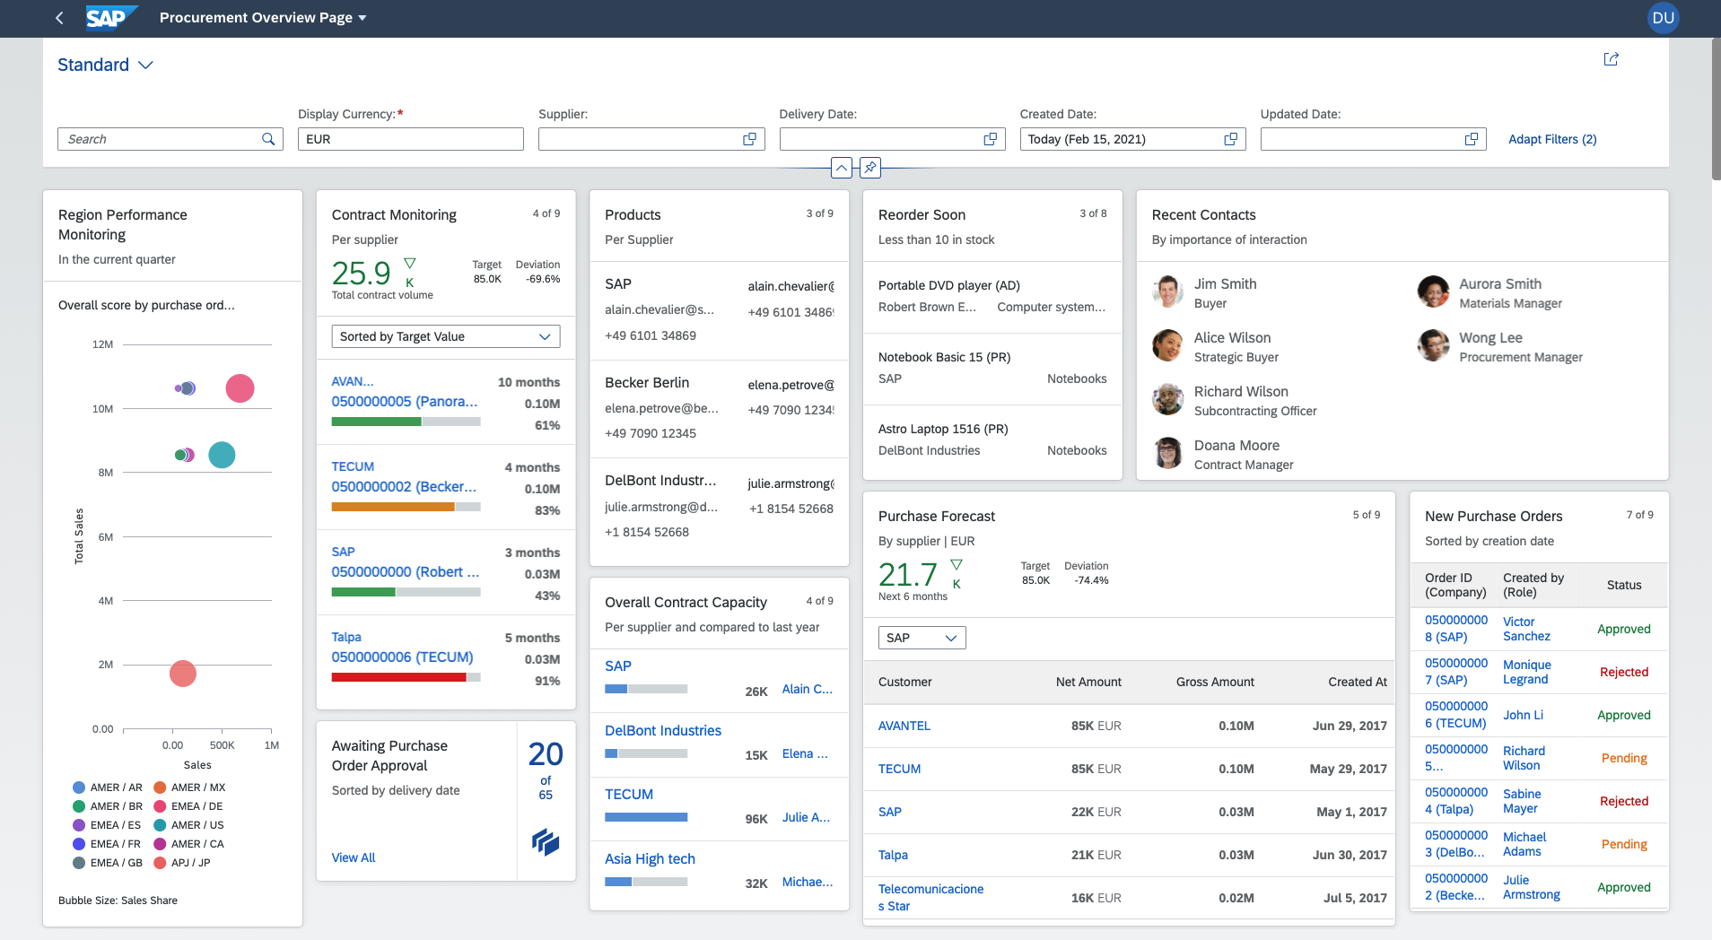
Task: Open DelBont Industries capacity link
Action: pos(663,731)
